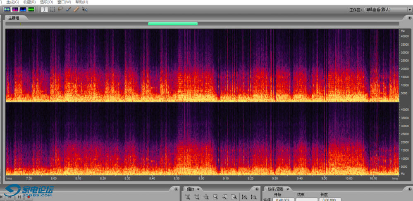Switch to Waveform view button
413x201 pixels.
(x=7, y=9)
